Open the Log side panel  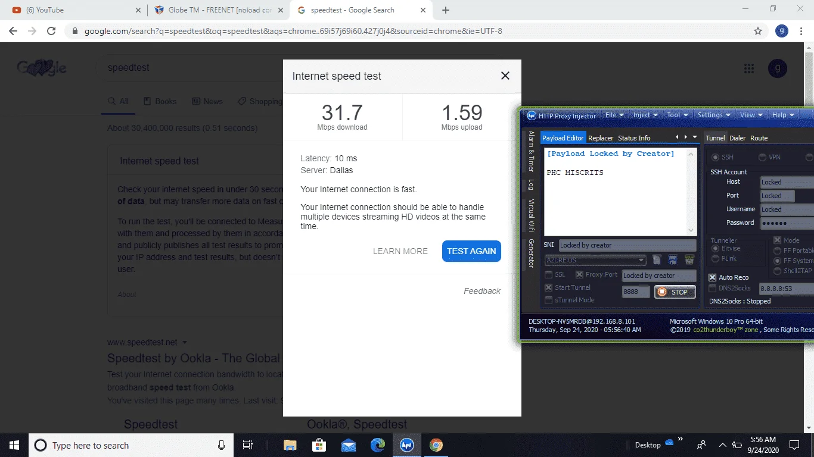click(531, 185)
